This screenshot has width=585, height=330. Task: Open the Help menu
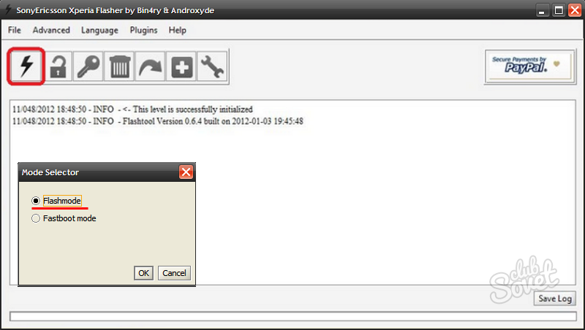[x=177, y=30]
